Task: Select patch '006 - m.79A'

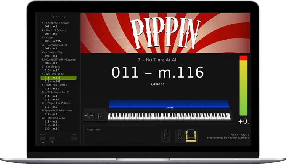Action: pyautogui.click(x=53, y=41)
